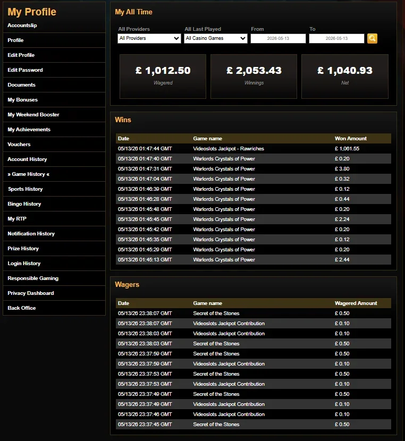
Task: Show My Achievements page
Action: 54,130
